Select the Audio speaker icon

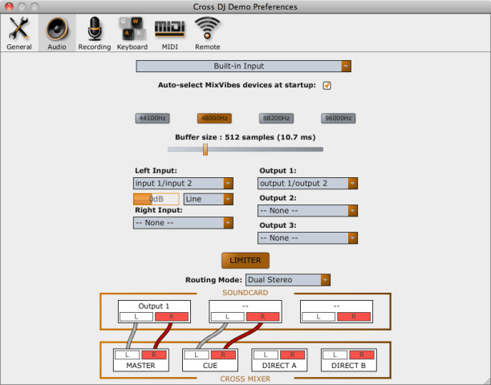click(57, 29)
